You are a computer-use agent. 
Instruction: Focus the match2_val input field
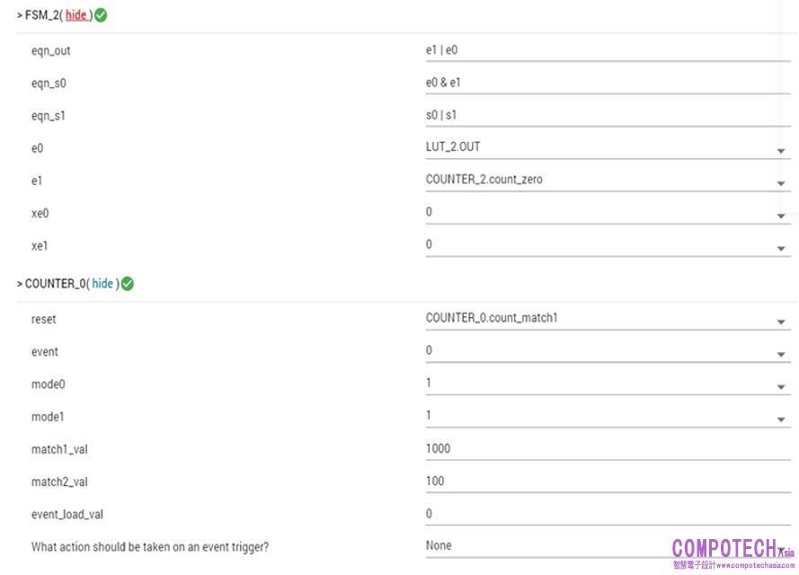point(607,482)
